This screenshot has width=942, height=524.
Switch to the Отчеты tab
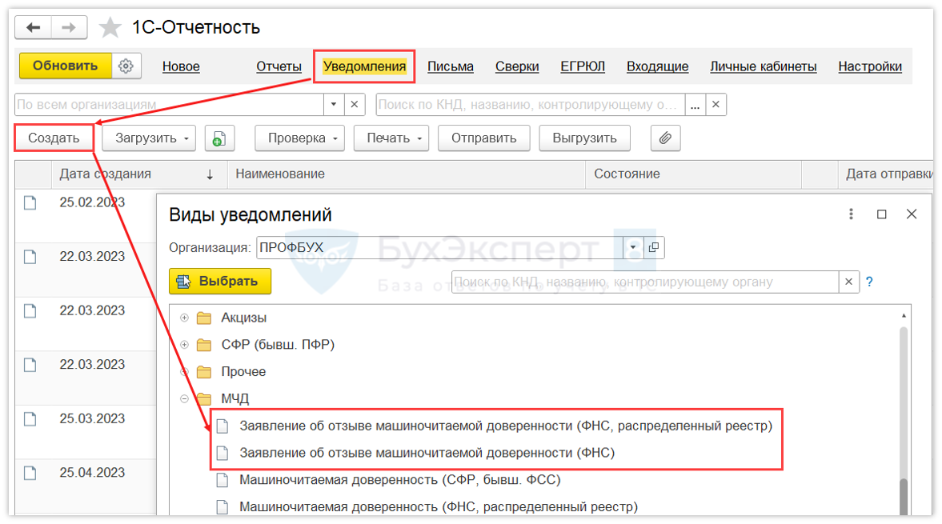click(279, 66)
